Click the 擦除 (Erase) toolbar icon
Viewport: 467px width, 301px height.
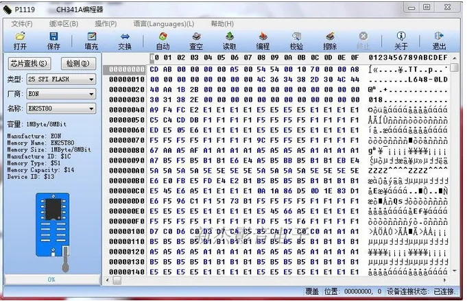[x=330, y=36]
